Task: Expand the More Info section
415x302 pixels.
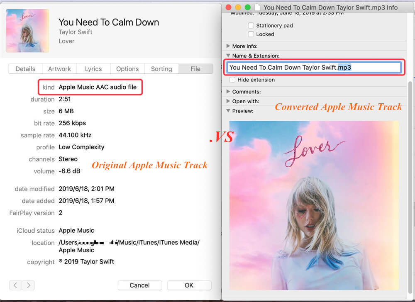Action: (x=228, y=46)
